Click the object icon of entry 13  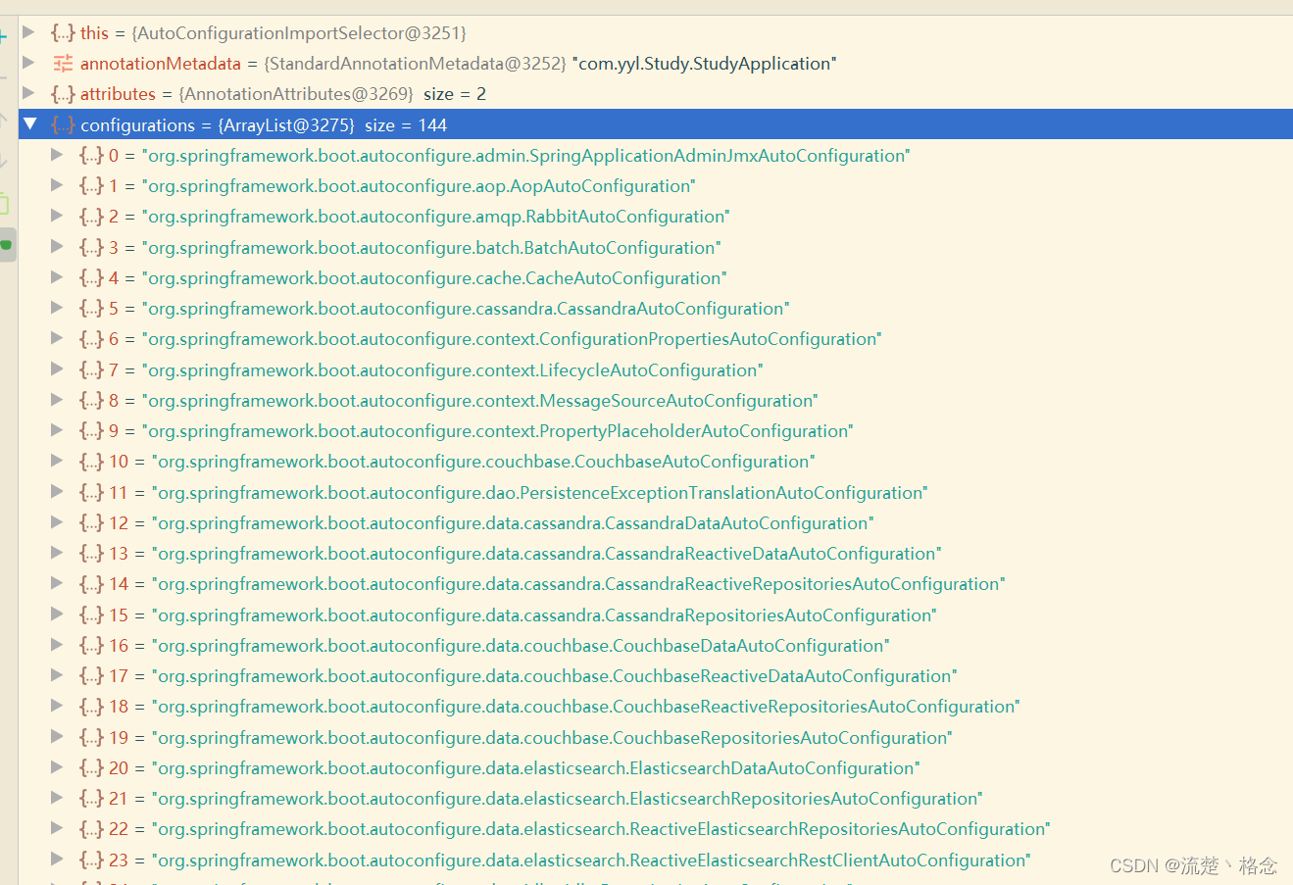coord(91,554)
